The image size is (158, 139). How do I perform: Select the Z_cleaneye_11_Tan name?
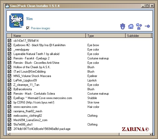26,85
